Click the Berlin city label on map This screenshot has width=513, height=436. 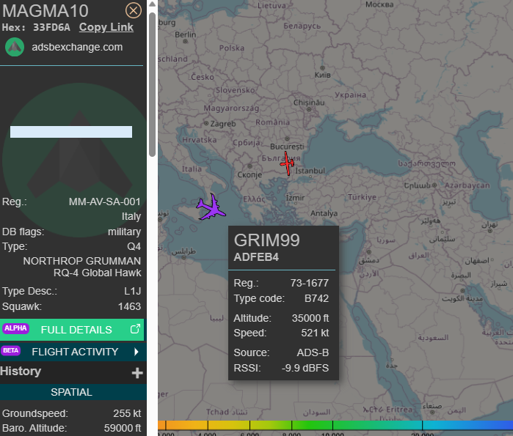[186, 34]
